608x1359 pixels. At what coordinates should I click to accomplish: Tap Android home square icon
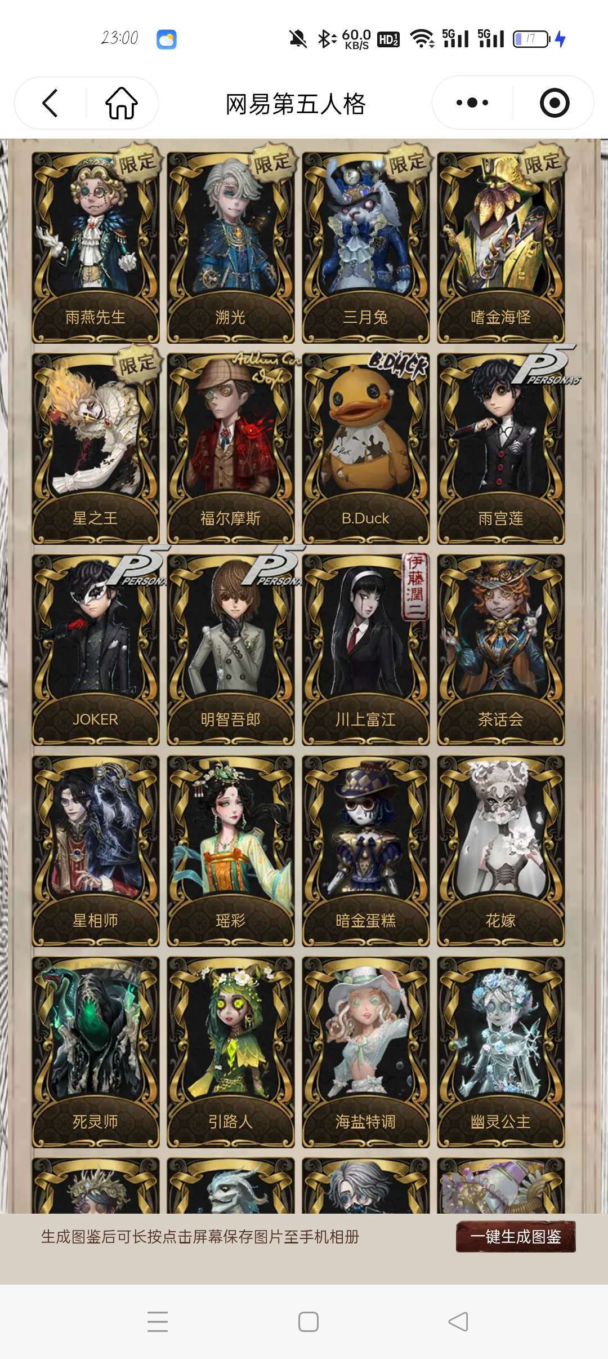tap(308, 1321)
